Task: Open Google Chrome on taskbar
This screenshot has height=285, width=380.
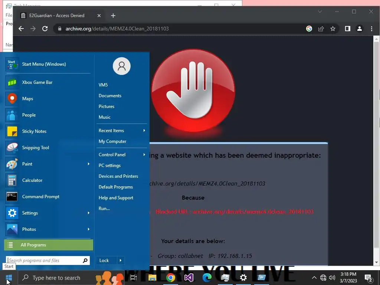Action: point(171,278)
